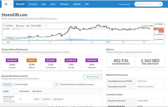Click the Height column header
The height and width of the screenshot is (107, 168).
[6, 91]
